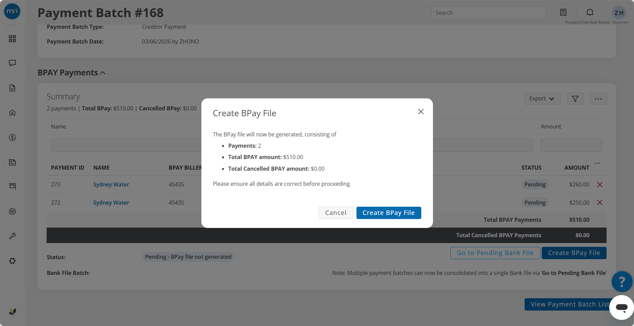Open the chat support bubble
Screen dimensions: 634x326
622,307
